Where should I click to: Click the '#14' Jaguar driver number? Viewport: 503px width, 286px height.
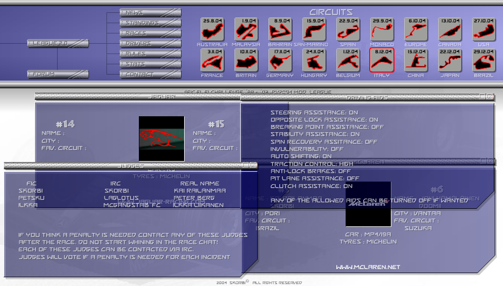coord(65,124)
